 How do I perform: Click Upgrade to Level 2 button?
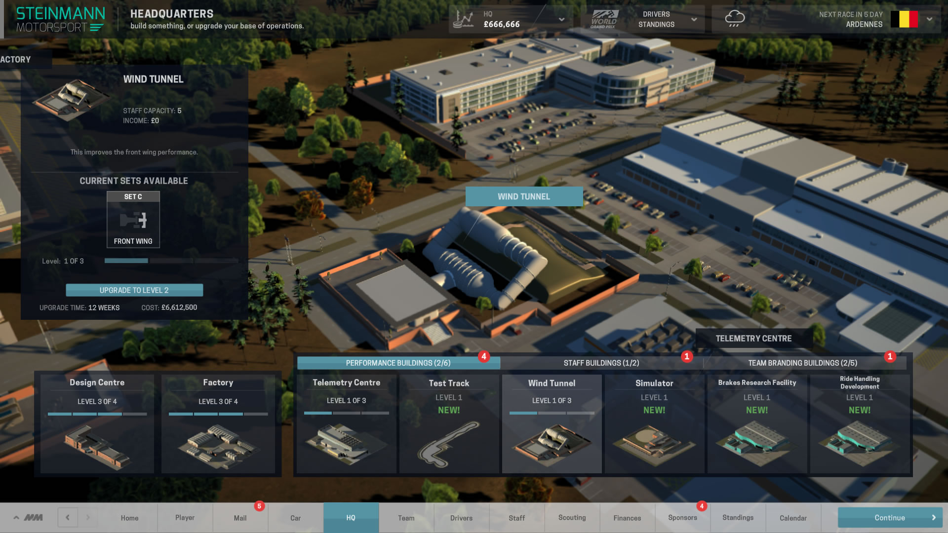(x=133, y=290)
